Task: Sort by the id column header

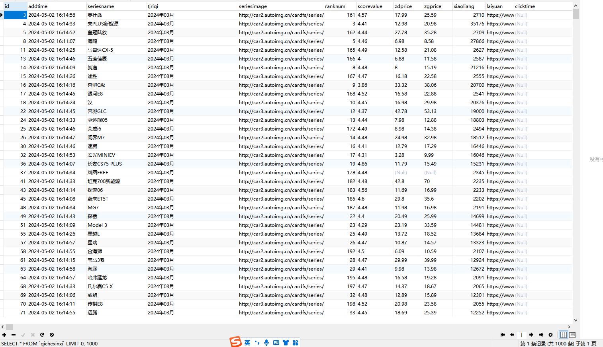Action: point(15,6)
